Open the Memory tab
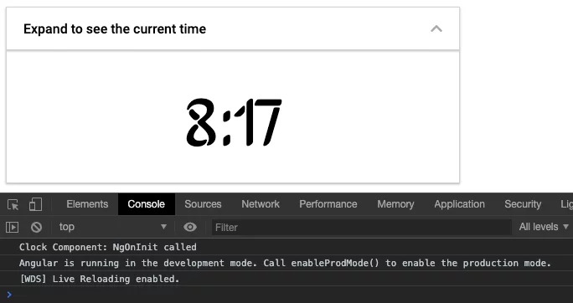Screen dimensions: 573x303 (395, 204)
